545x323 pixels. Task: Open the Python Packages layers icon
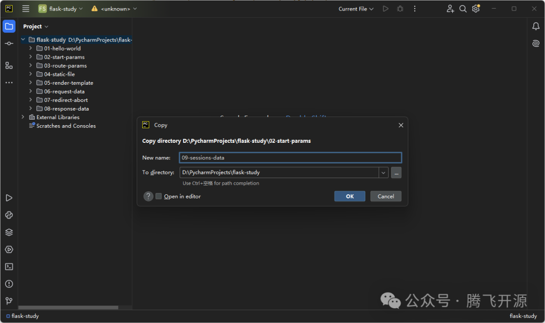(9, 232)
